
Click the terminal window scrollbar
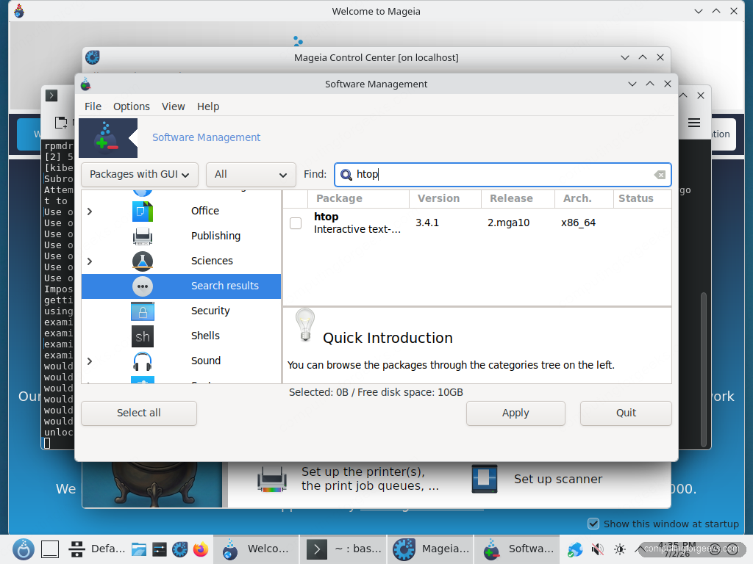click(704, 369)
